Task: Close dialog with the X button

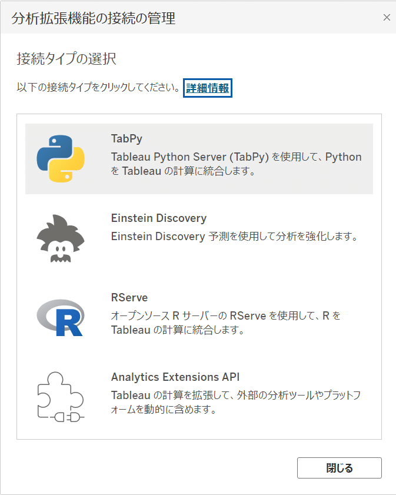Action: [x=387, y=17]
